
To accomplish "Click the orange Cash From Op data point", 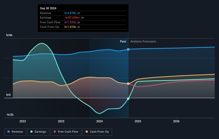I will pos(128,84).
